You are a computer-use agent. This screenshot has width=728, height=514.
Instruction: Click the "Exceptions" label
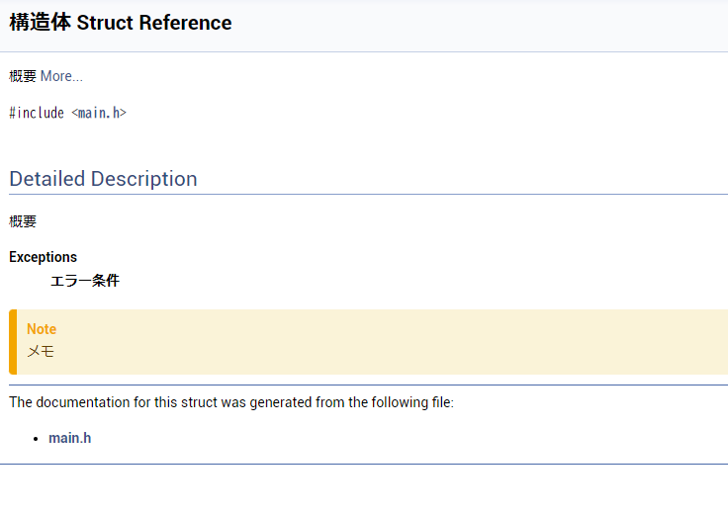coord(43,257)
